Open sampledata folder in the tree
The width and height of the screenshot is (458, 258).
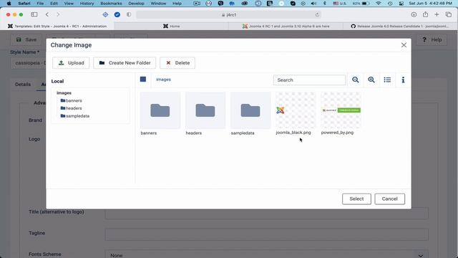(x=75, y=116)
